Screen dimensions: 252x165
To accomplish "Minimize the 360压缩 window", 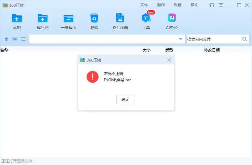I will [x=231, y=5].
